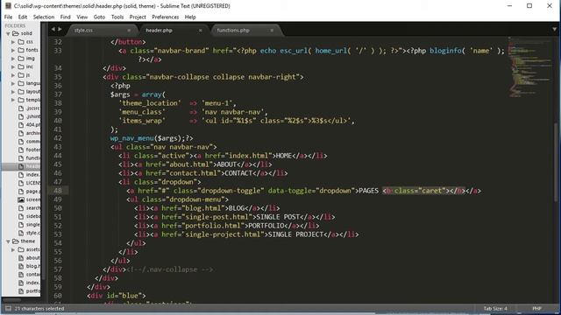Click the Sublime Text app icon in title bar
This screenshot has height=315, width=561.
click(x=8, y=6)
